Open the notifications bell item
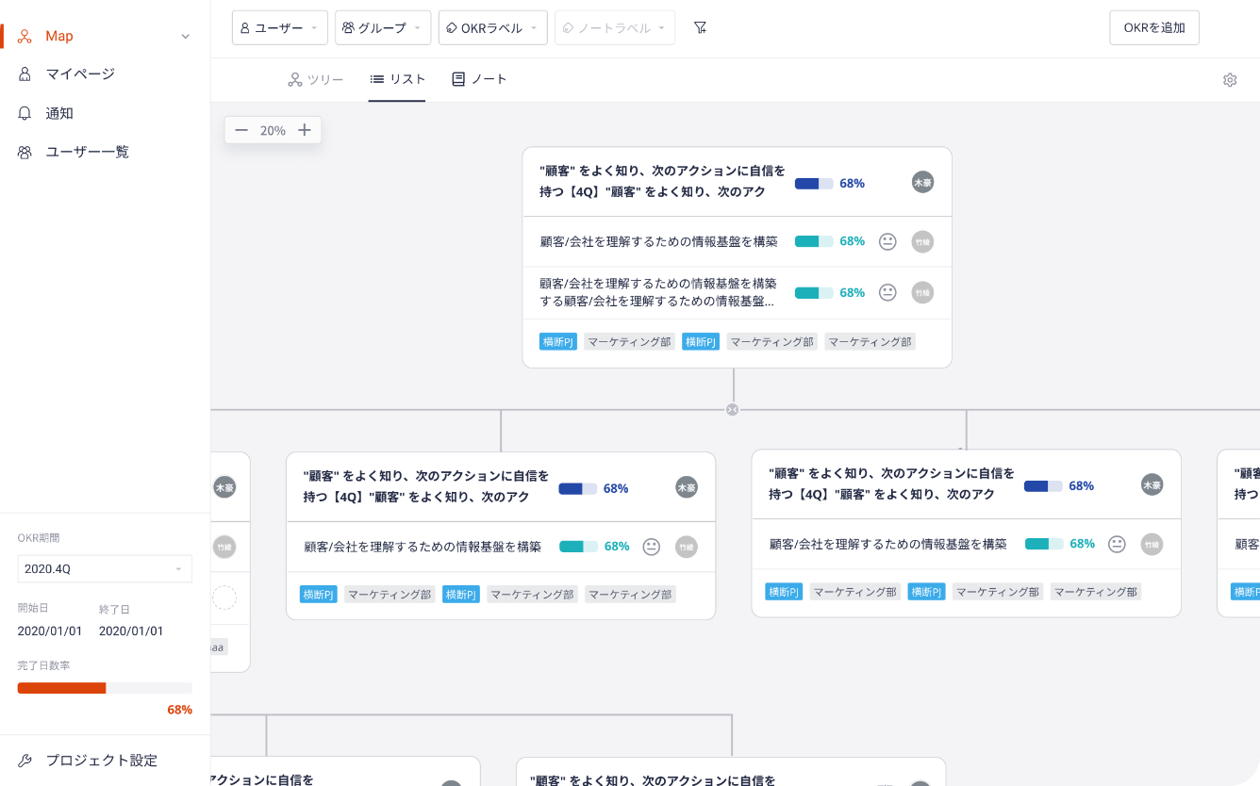The image size is (1260, 786). click(x=59, y=113)
